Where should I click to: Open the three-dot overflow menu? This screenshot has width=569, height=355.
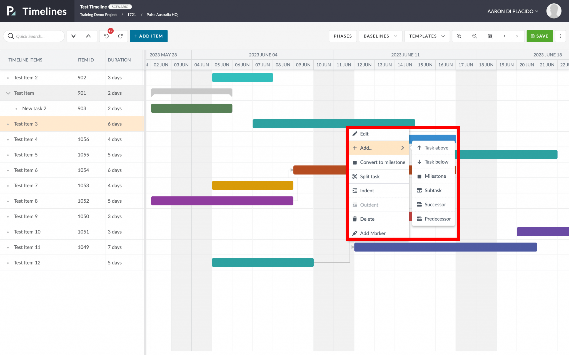(x=560, y=36)
